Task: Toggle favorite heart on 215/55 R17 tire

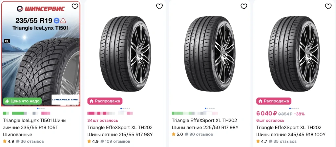Action: [x=159, y=6]
